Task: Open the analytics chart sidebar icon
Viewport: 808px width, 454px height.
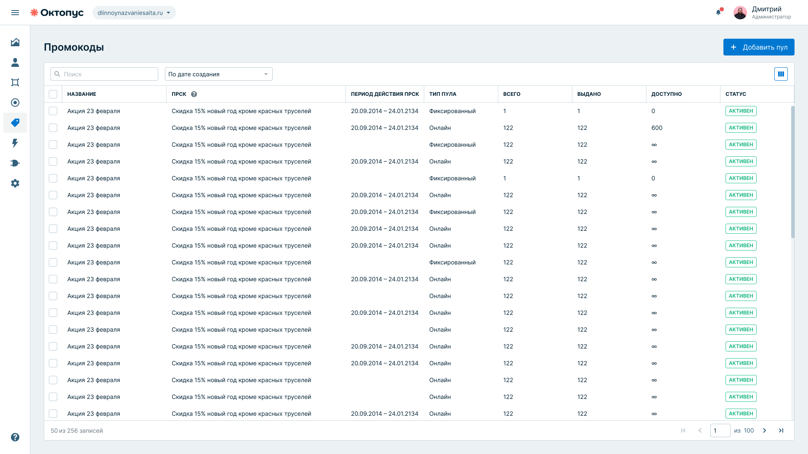Action: tap(15, 42)
